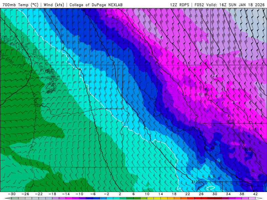Click the '6' value on the color scale
The width and height of the screenshot is (267, 200).
[133, 194]
